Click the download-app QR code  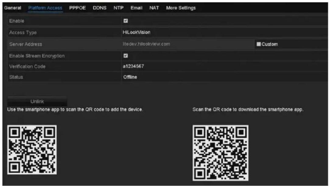[221, 153]
